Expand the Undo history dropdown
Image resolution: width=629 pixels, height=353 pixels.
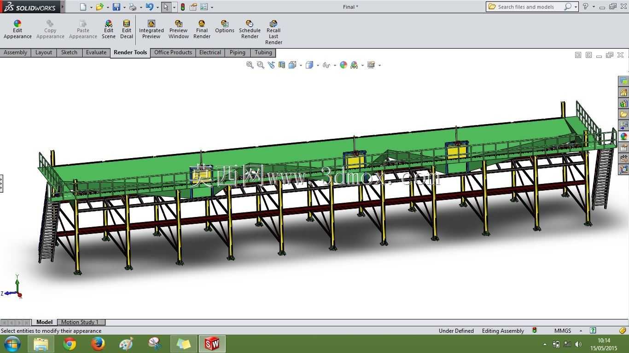coord(157,7)
